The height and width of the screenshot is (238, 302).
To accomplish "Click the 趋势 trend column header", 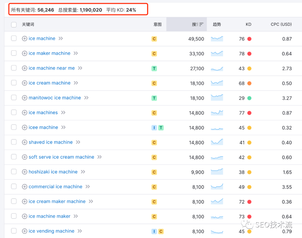I will (x=217, y=24).
